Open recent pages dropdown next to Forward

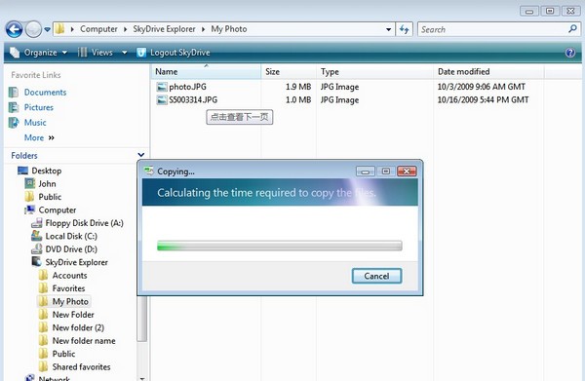(x=48, y=29)
